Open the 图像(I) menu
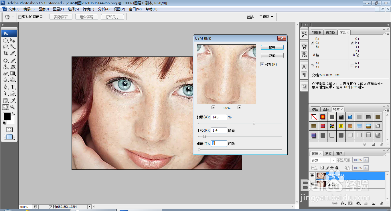 44,9
